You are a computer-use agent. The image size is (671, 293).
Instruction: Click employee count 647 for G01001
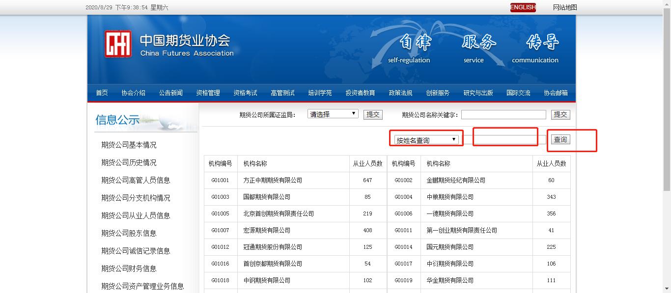point(367,180)
